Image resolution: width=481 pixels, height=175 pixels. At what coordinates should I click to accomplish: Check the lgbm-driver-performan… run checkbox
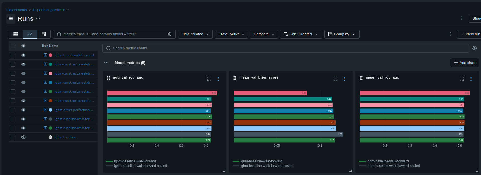tap(13, 110)
